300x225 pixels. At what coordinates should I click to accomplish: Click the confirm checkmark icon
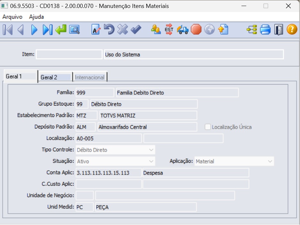[x=136, y=30]
